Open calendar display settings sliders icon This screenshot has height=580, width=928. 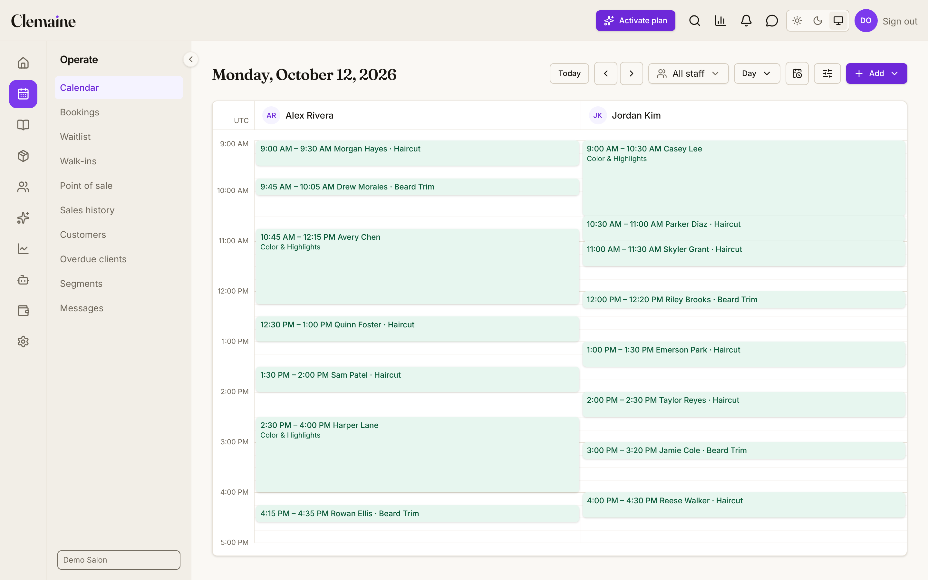(x=827, y=73)
